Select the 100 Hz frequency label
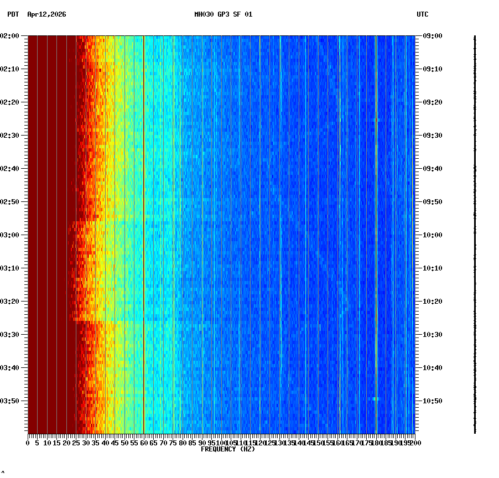The width and height of the screenshot is (499, 478). click(222, 443)
